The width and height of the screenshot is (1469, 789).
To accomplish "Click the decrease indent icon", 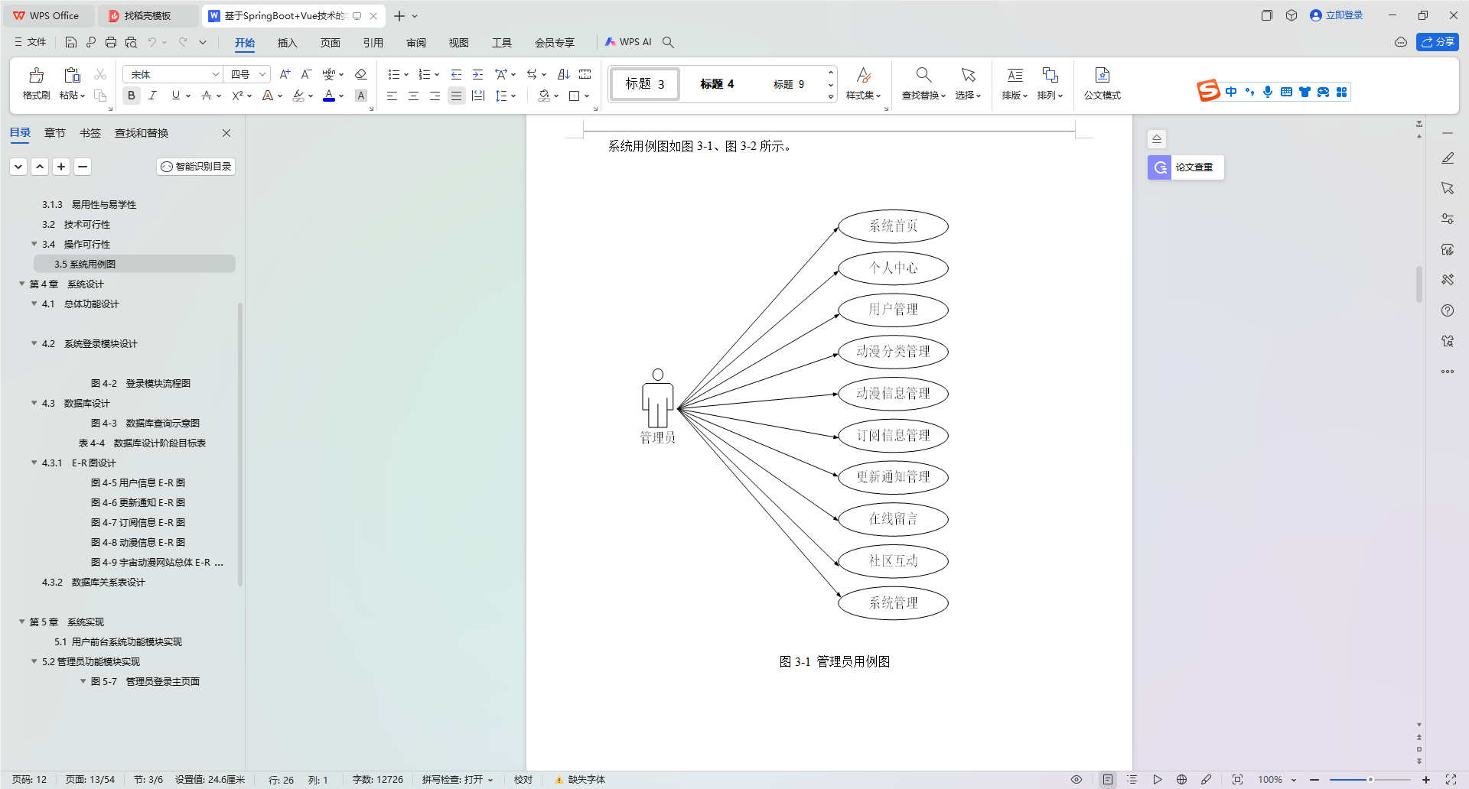I will coord(456,74).
